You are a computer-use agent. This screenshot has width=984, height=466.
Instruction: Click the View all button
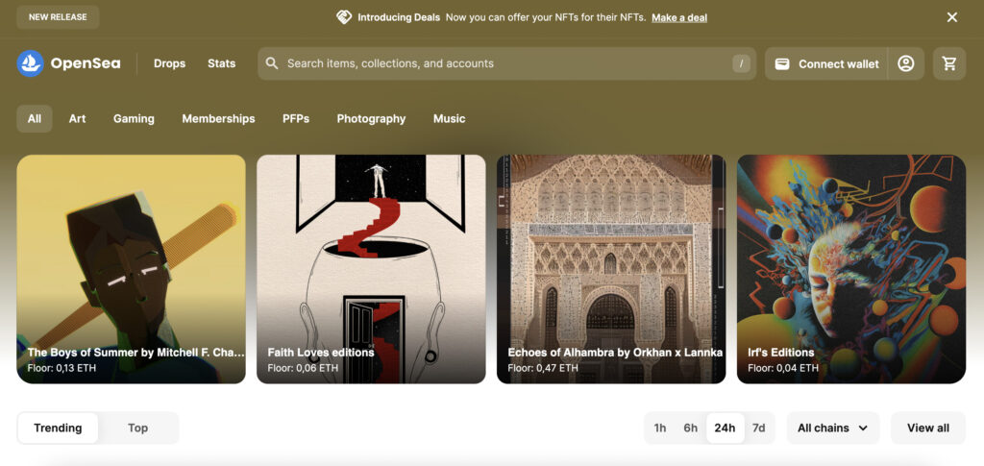click(927, 428)
